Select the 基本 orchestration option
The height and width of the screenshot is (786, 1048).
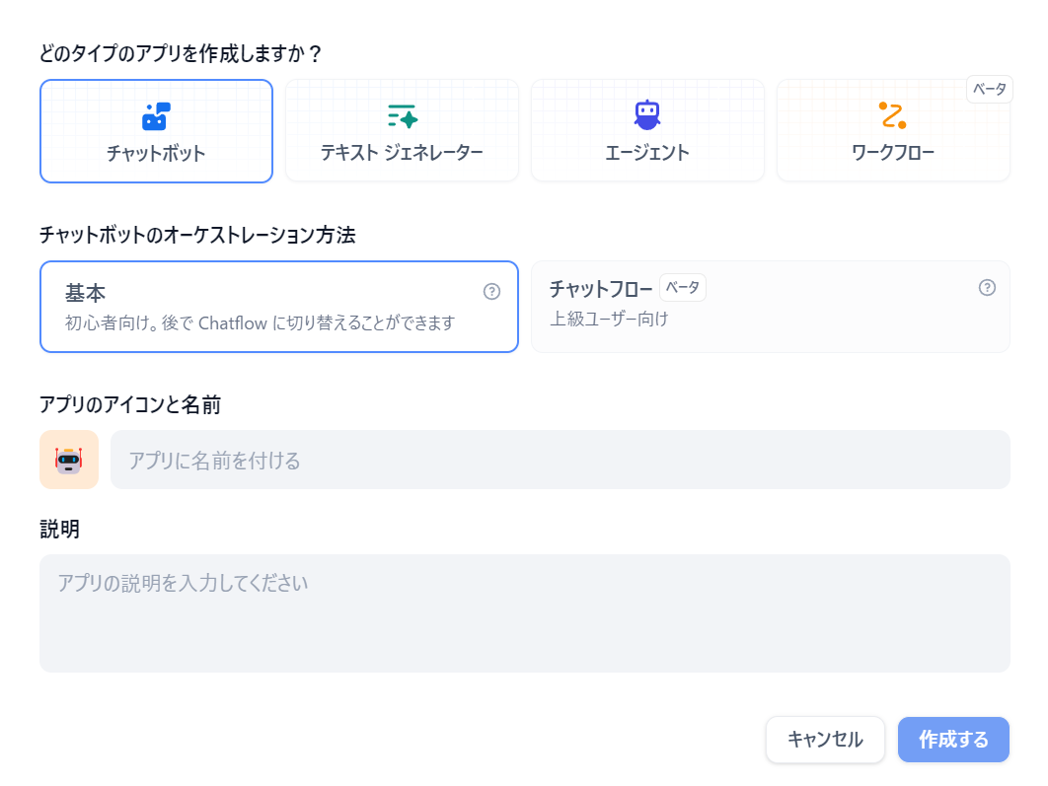(x=278, y=306)
